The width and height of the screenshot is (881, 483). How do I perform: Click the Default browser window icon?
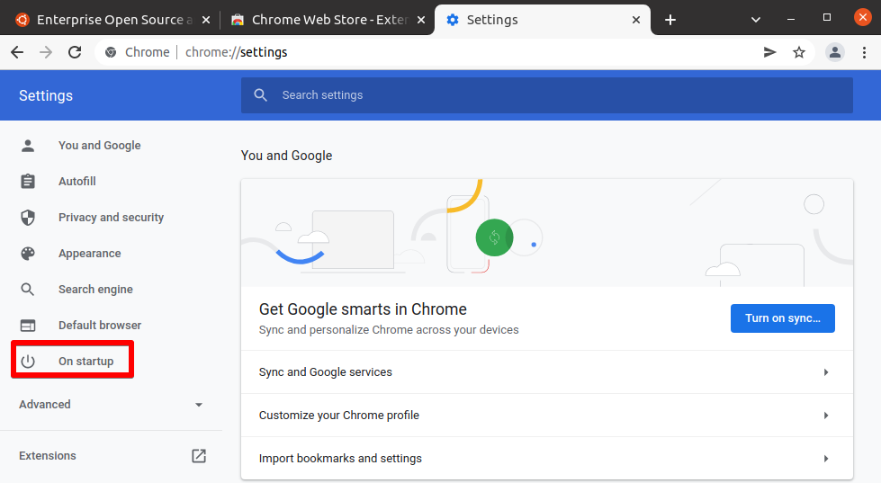(28, 326)
